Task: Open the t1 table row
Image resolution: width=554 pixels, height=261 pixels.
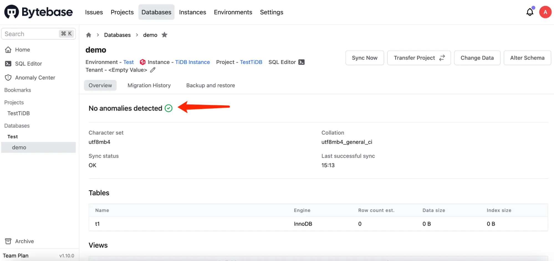Action: [318, 224]
